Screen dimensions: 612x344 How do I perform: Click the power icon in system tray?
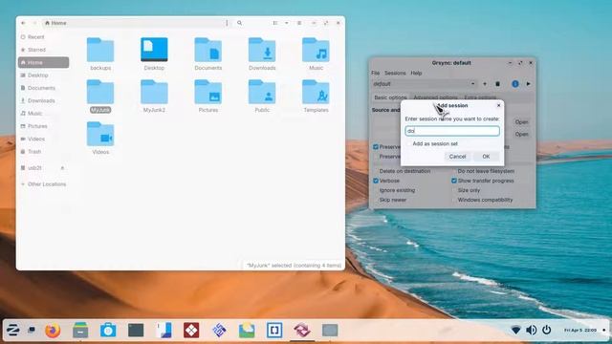pyautogui.click(x=546, y=330)
